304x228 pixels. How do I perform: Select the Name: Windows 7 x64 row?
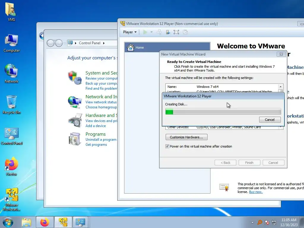pyautogui.click(x=222, y=87)
